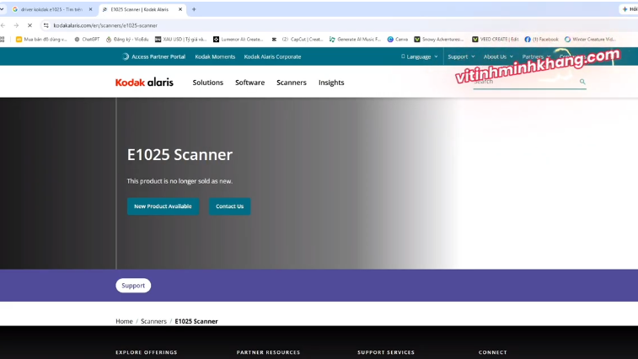Switch to the driver kokdak e1025 tab
The height and width of the screenshot is (359, 638).
tap(51, 9)
